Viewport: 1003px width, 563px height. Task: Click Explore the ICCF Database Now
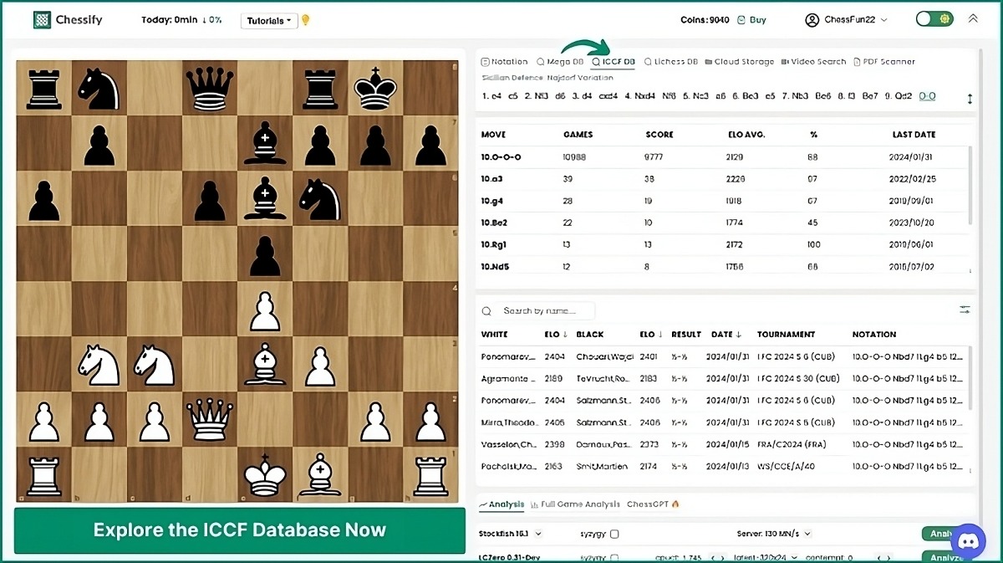coord(240,530)
